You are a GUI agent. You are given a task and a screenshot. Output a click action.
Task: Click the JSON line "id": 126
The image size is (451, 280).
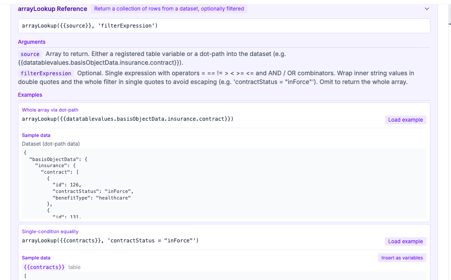(x=67, y=185)
